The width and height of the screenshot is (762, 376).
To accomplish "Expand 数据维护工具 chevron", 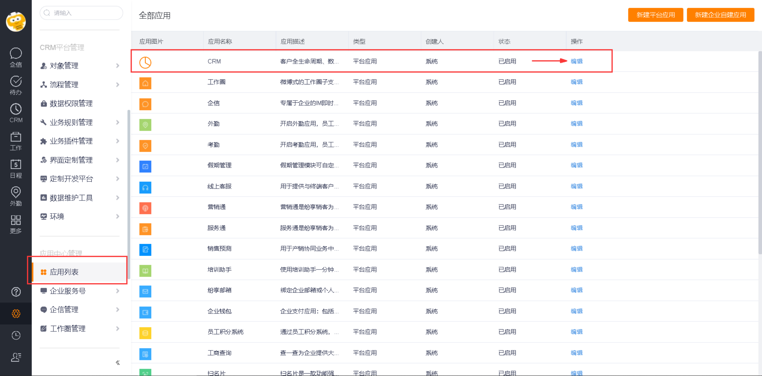I will [x=118, y=198].
